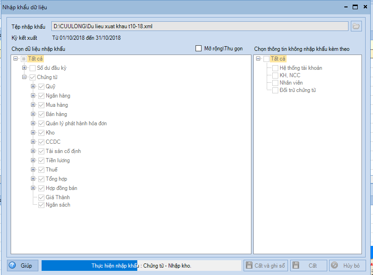Click the Hủy bỏ cancel button
Viewport: 373px width, 275px height.
pos(347,266)
